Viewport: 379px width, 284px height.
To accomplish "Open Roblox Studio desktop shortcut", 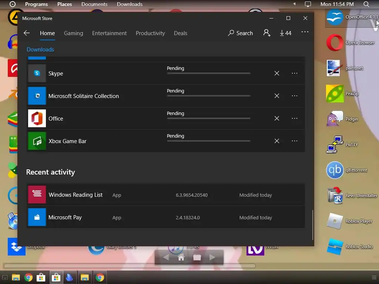I will coord(349,247).
